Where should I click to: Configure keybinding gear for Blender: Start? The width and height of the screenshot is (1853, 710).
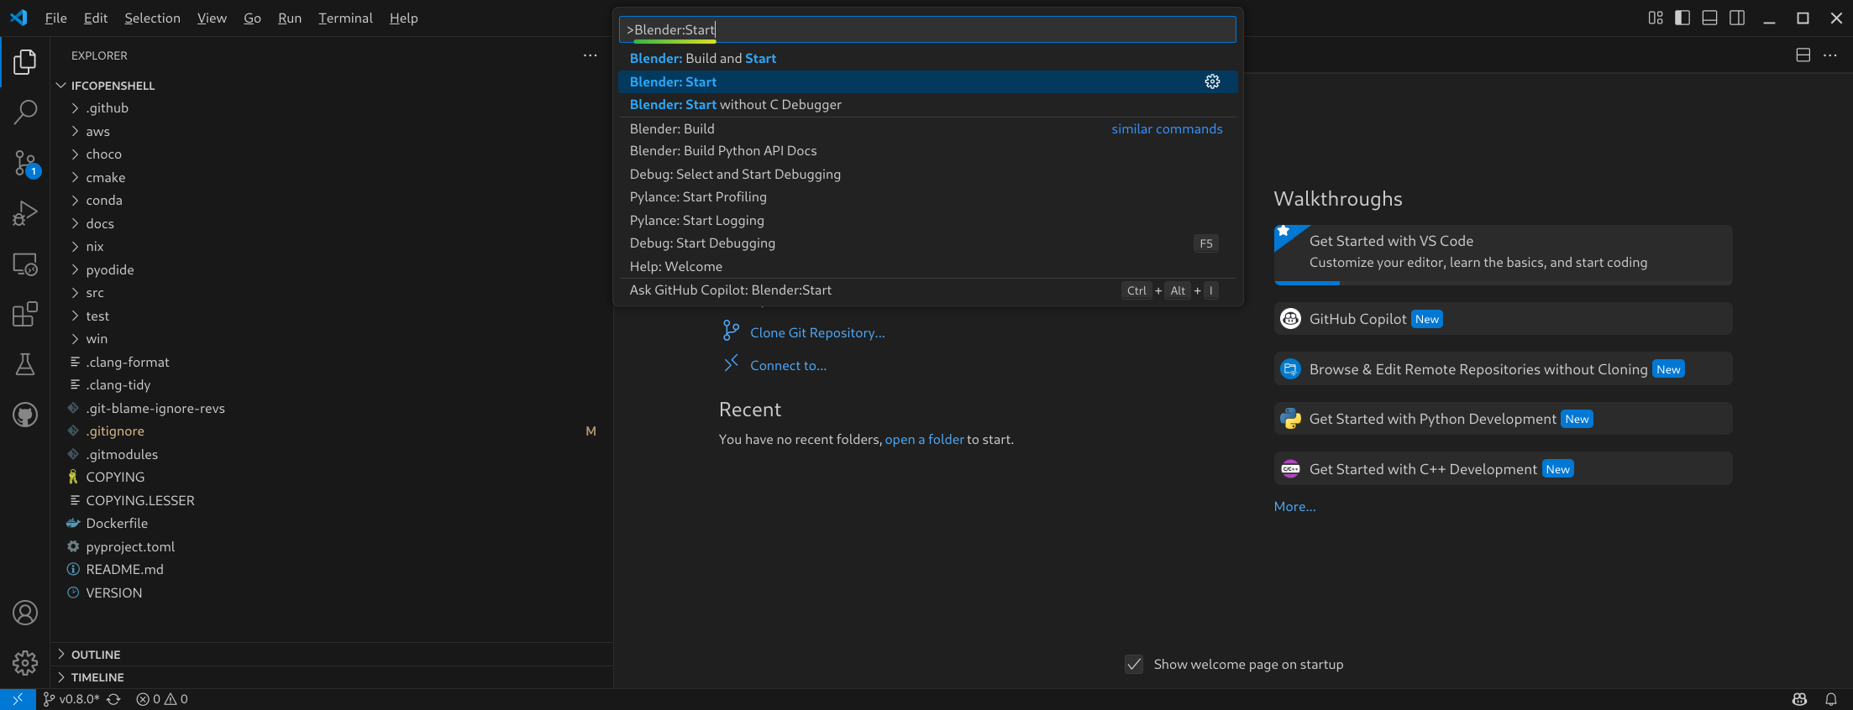click(1212, 81)
